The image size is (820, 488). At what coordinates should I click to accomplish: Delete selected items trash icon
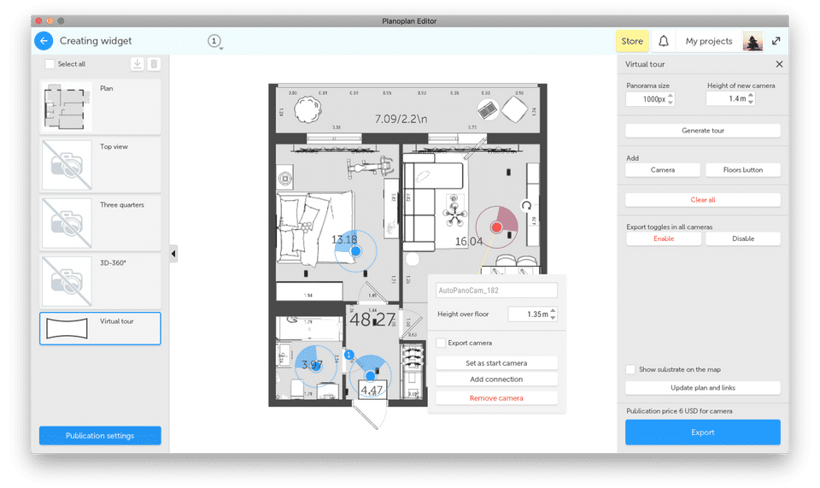pyautogui.click(x=154, y=64)
